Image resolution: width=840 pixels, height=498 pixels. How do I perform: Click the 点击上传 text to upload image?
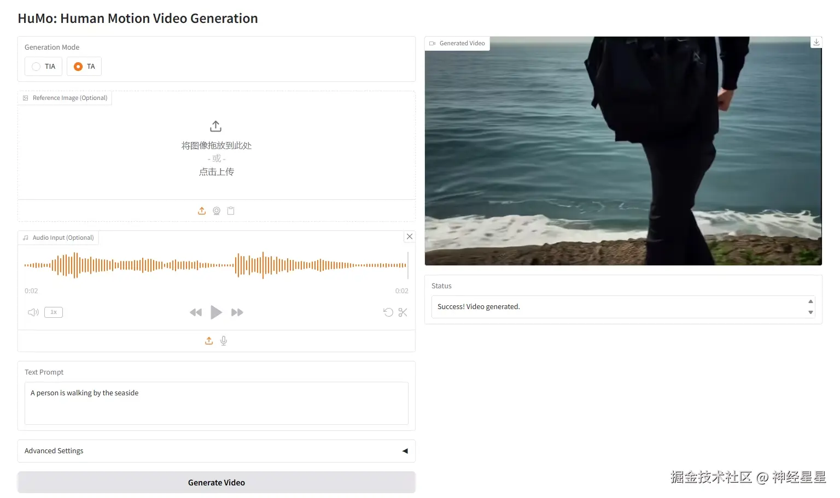coord(217,172)
